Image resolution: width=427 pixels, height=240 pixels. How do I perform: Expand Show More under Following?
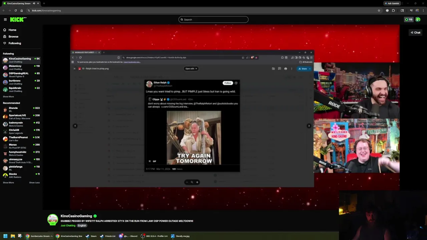8,97
